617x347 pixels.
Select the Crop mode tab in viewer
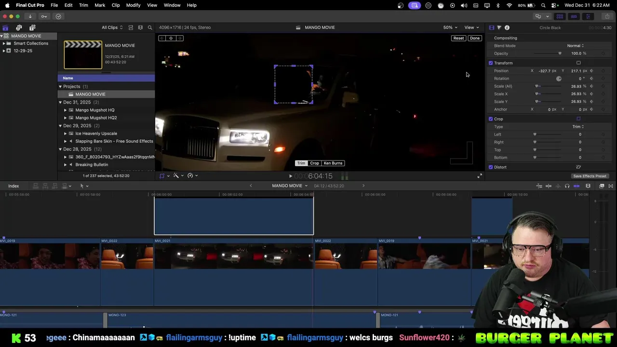pos(314,163)
